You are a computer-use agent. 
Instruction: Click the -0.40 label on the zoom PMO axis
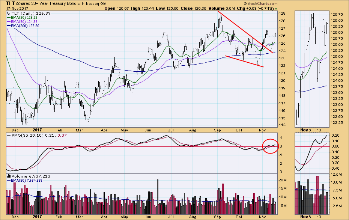coord(335,169)
